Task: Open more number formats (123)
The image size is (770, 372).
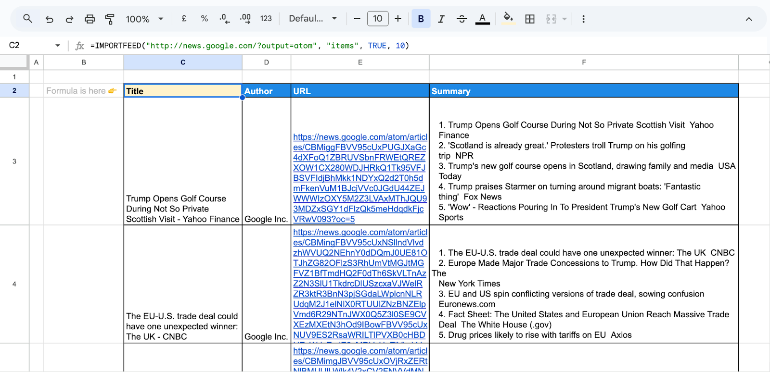Action: click(x=266, y=19)
